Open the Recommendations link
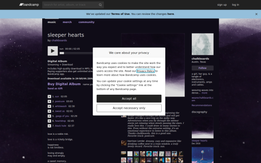This screenshot has width=261, height=163. [202, 105]
